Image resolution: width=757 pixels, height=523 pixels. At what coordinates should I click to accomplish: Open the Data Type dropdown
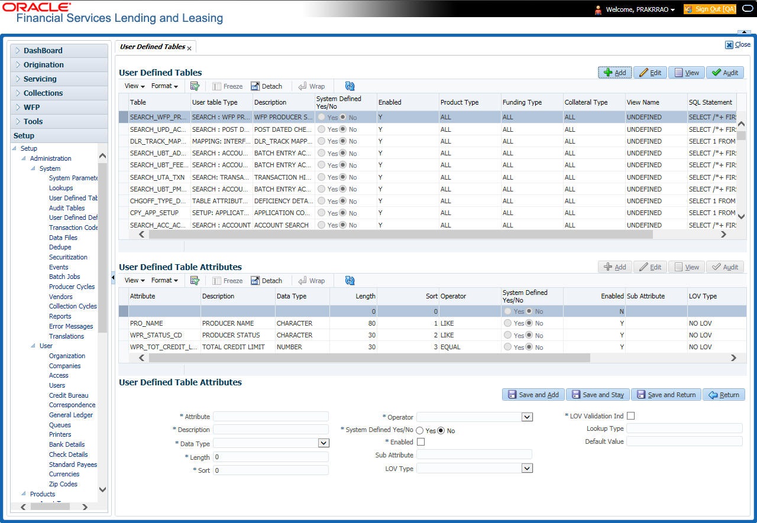click(x=323, y=443)
